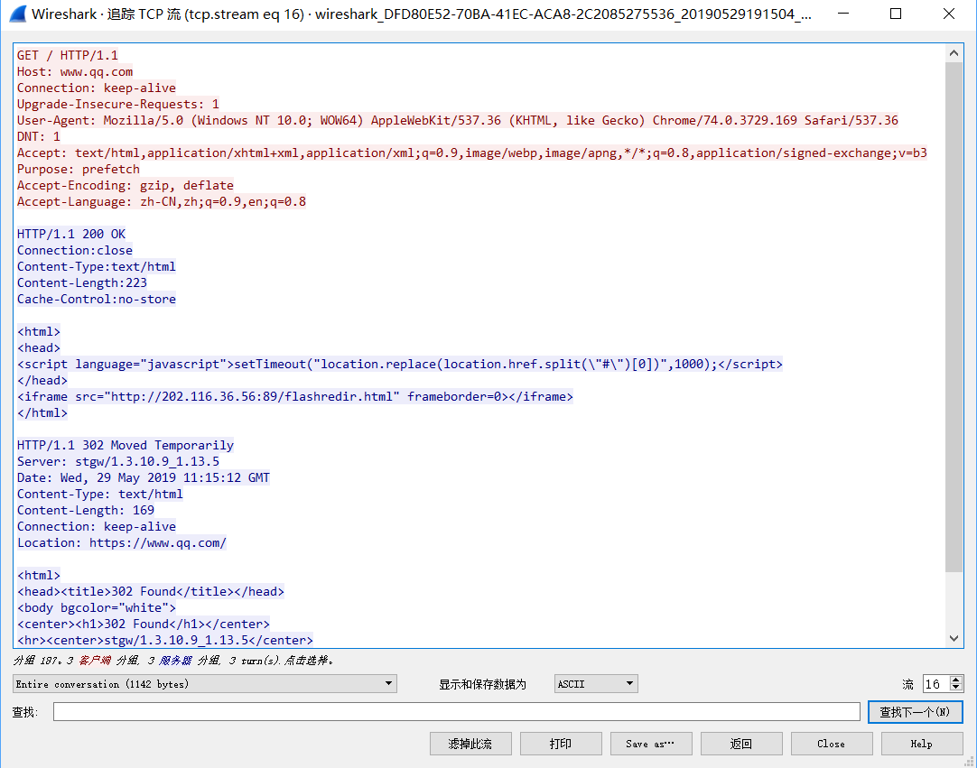Click the 'Connection:close' line
The height and width of the screenshot is (768, 977).
pyautogui.click(x=75, y=250)
